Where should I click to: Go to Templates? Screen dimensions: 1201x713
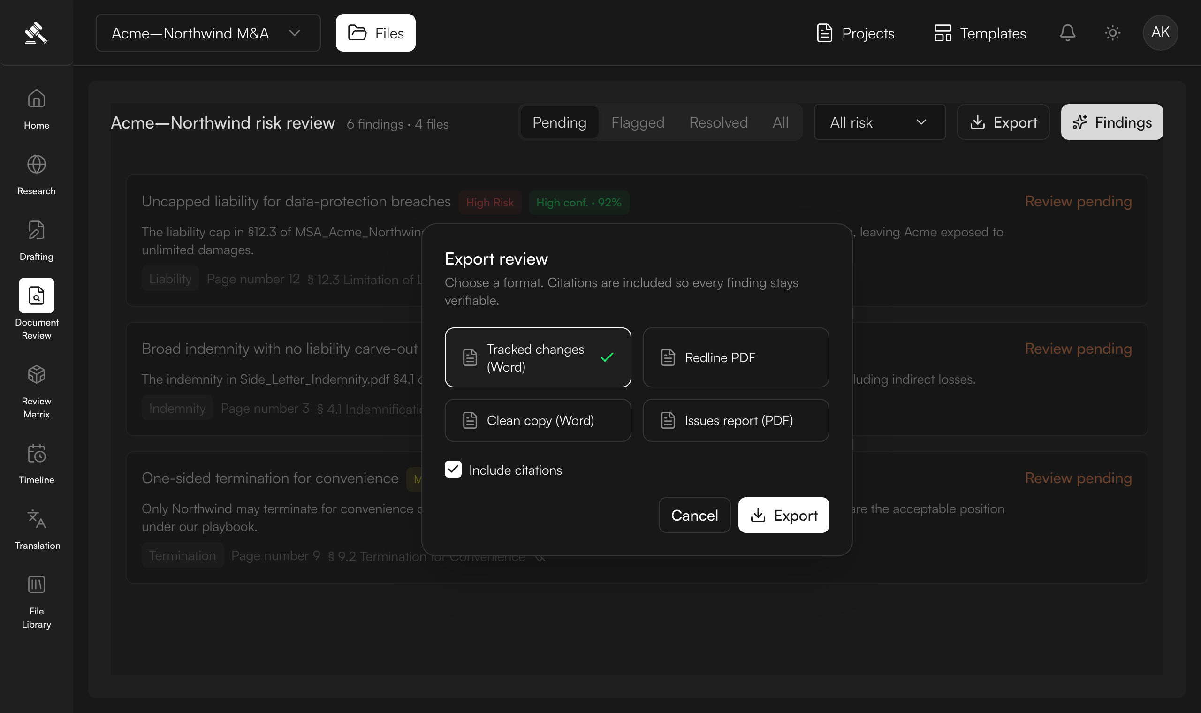980,33
